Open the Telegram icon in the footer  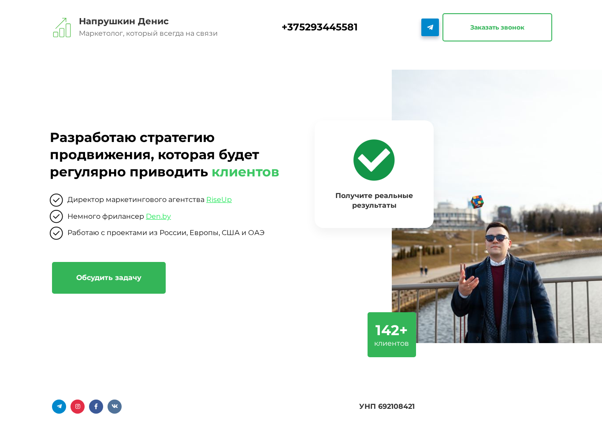click(x=59, y=407)
